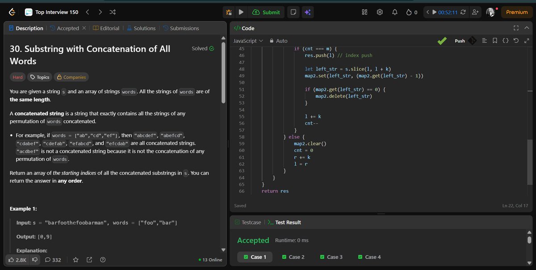Switch to the Testcase tab
Viewport: 536px width, 270px height.
247,222
